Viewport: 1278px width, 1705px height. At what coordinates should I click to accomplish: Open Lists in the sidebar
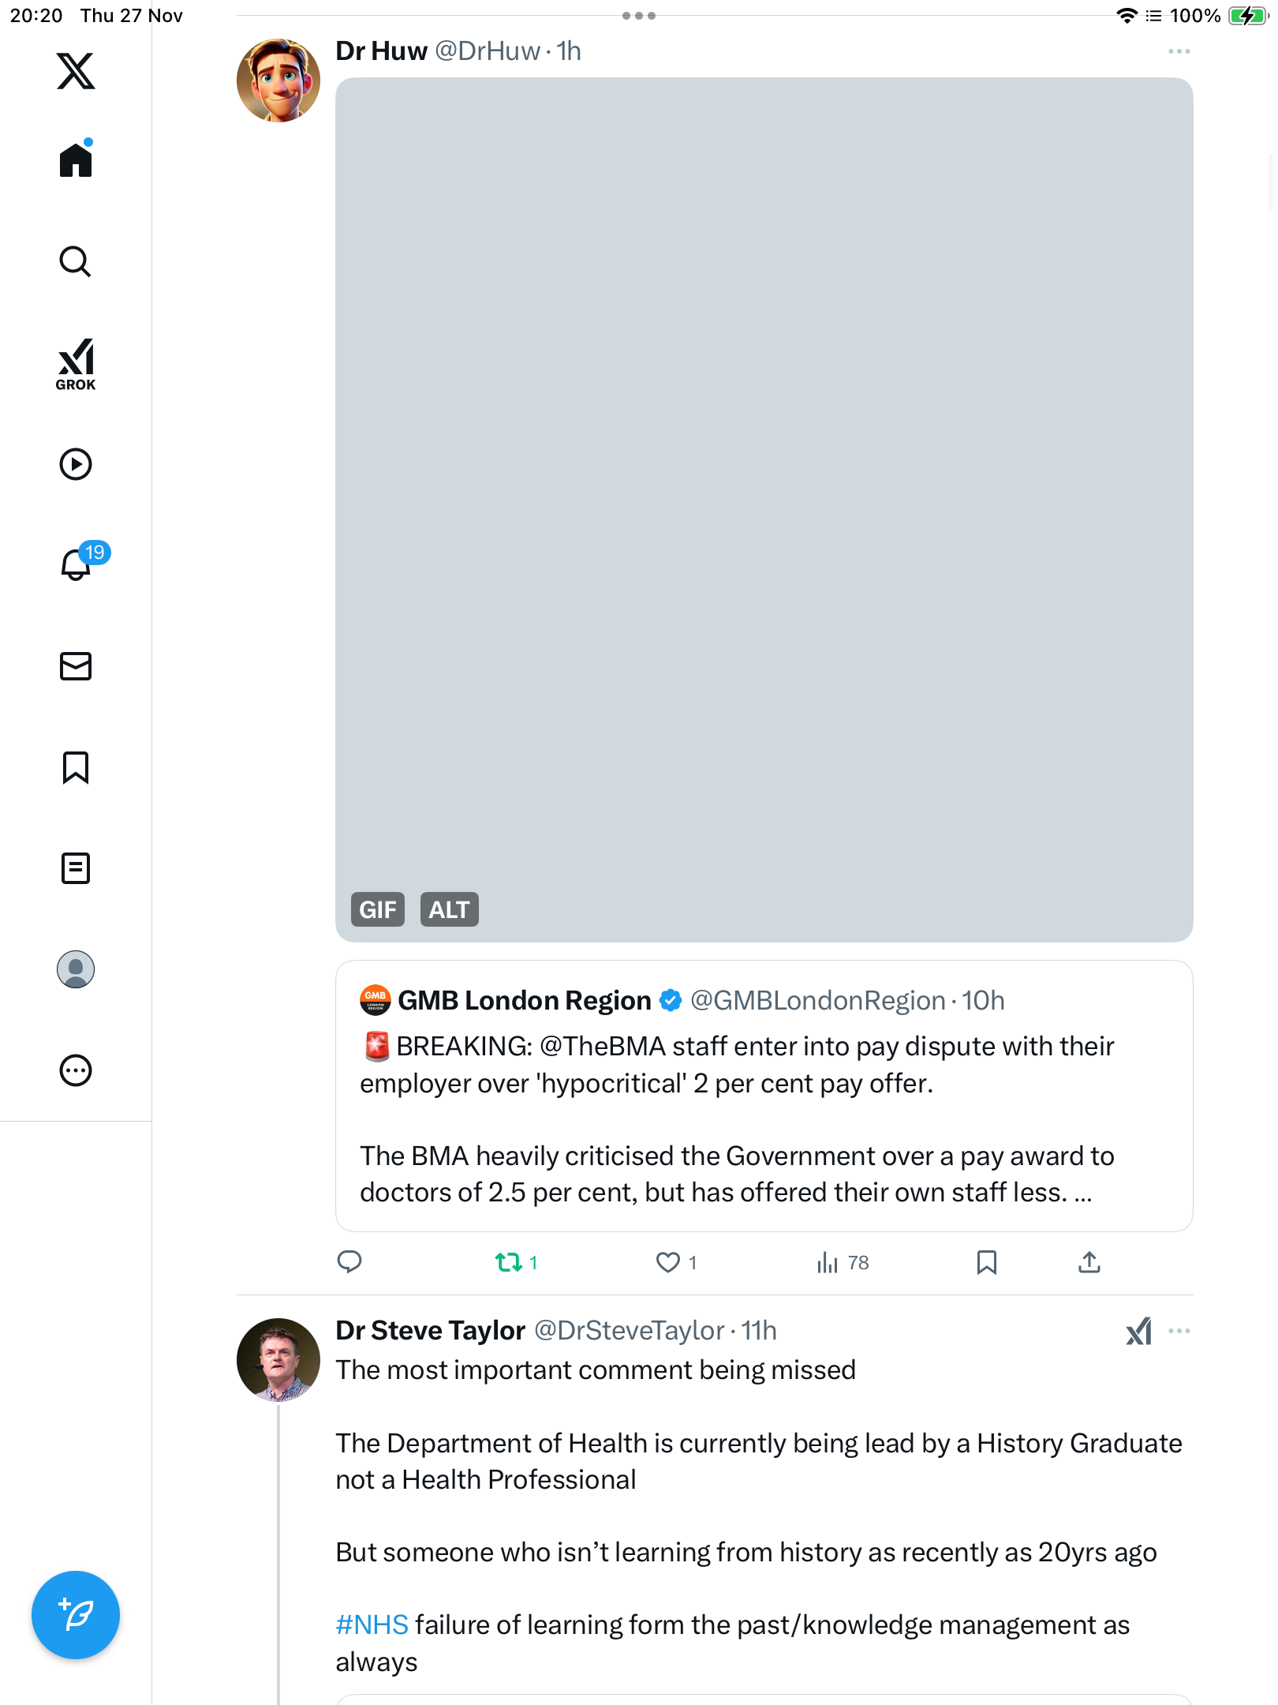[76, 868]
